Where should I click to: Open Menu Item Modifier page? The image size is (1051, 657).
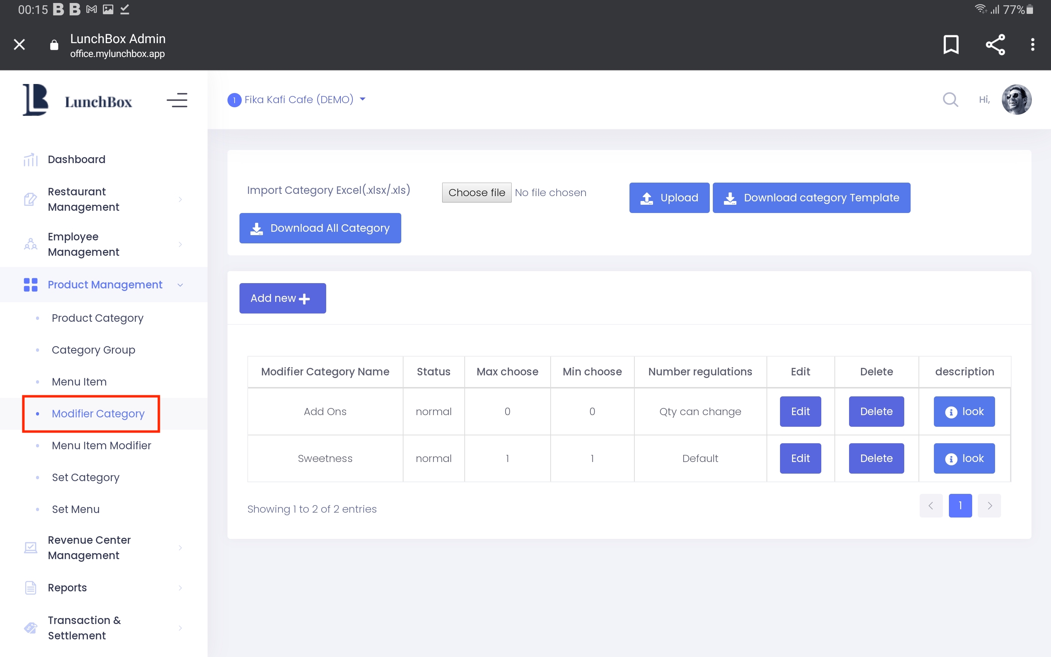click(101, 445)
